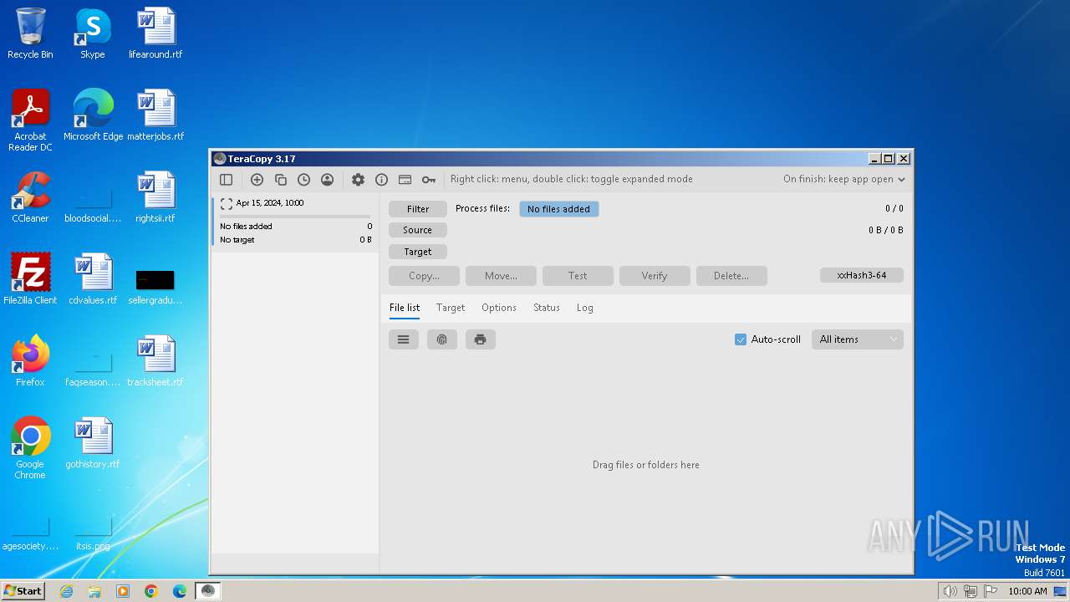Toggle the Auto-scroll checkbox

740,339
